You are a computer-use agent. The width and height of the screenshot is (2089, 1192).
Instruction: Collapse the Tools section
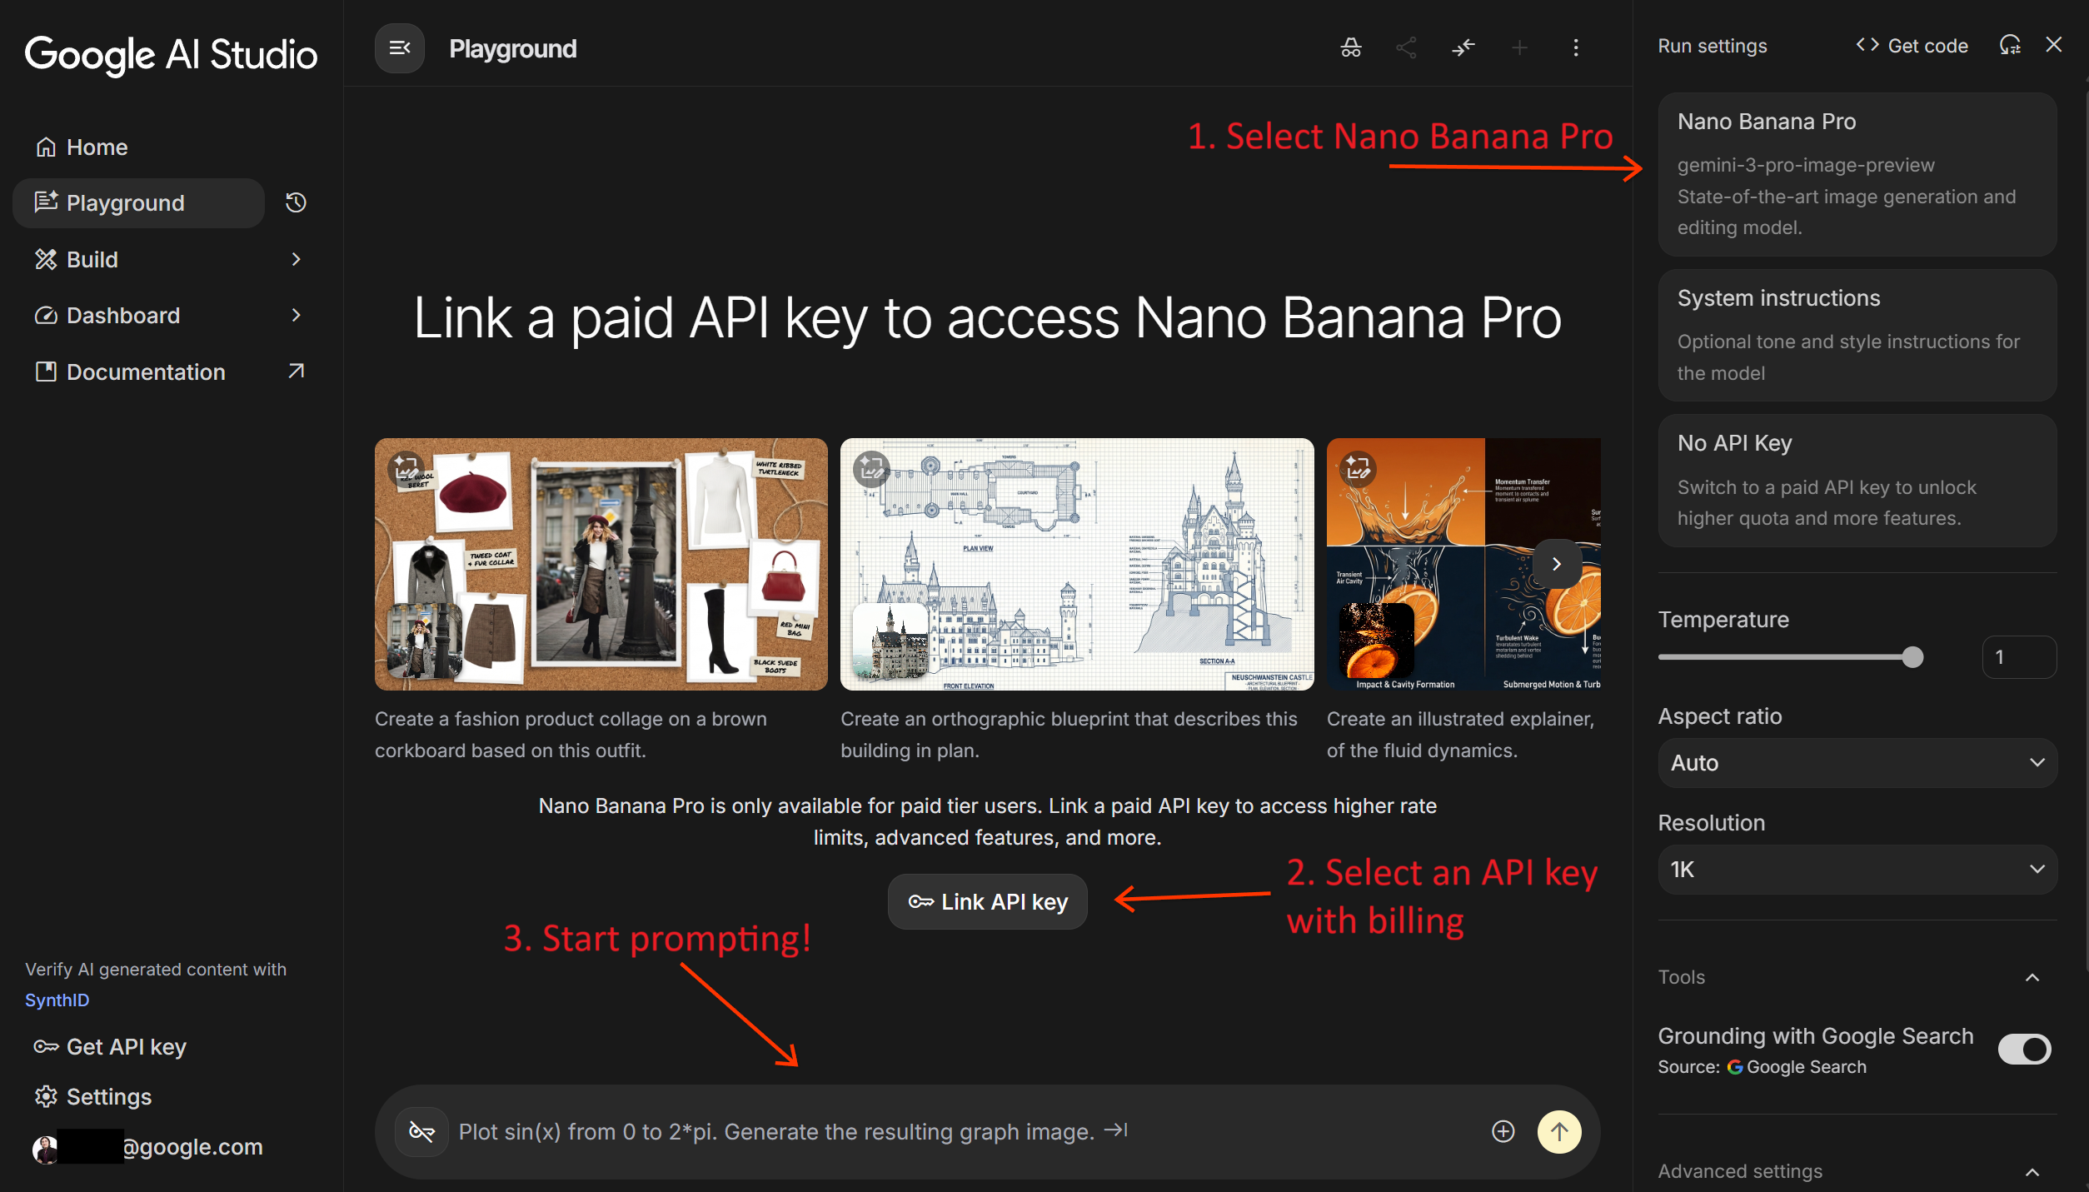pyautogui.click(x=2035, y=976)
